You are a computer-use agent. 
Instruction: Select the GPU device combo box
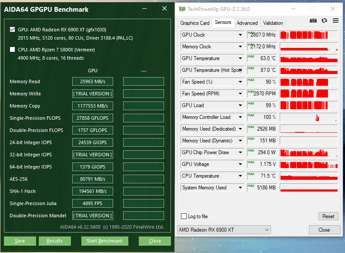coord(224,230)
